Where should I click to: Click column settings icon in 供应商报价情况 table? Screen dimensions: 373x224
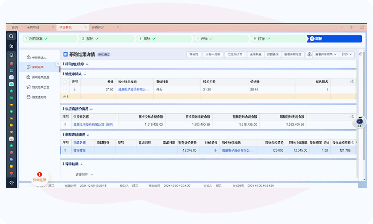click(x=352, y=117)
